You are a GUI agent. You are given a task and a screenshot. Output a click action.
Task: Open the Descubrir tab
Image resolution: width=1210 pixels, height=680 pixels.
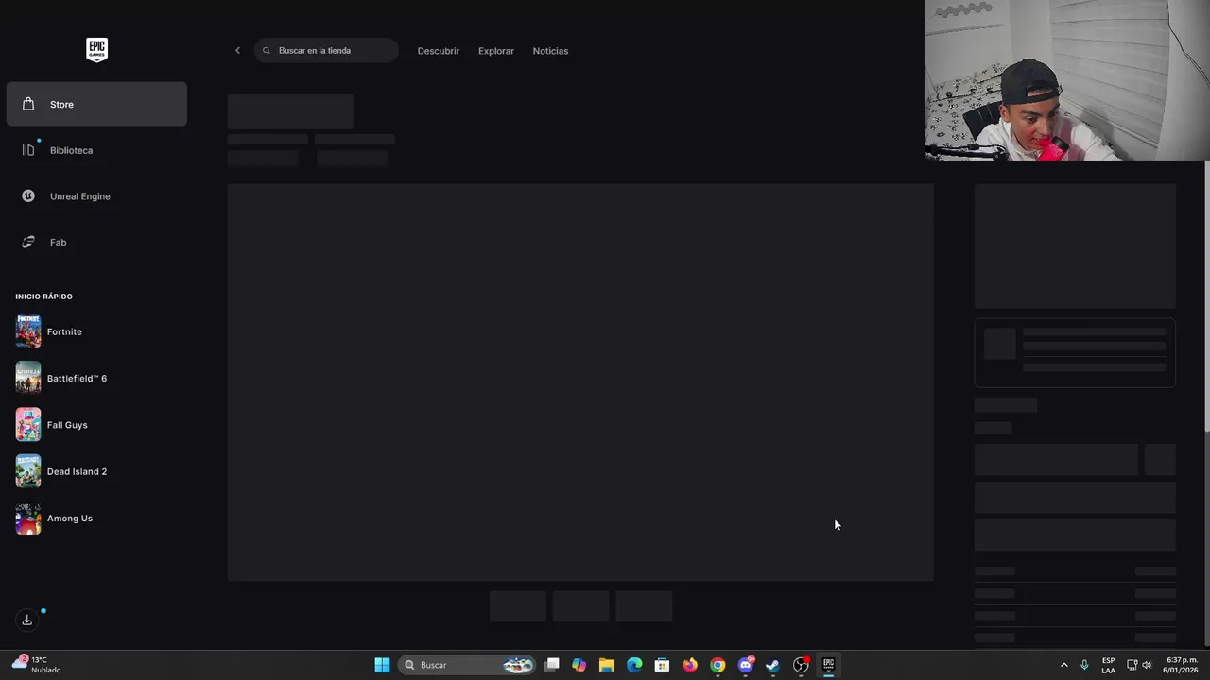click(x=439, y=51)
